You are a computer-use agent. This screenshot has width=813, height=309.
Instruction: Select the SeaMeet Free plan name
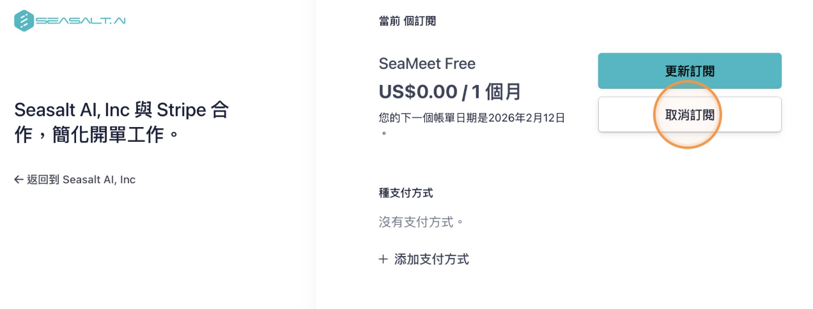[427, 64]
